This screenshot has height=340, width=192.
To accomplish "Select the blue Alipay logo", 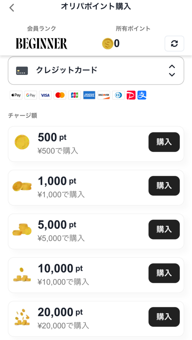I will (142, 95).
